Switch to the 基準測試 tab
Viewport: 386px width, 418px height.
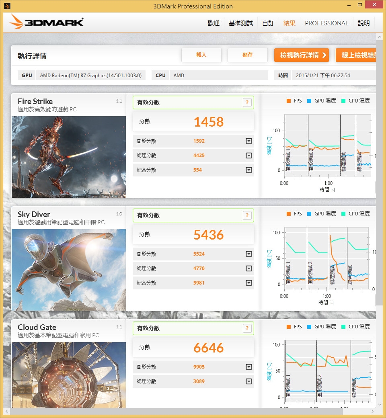240,23
